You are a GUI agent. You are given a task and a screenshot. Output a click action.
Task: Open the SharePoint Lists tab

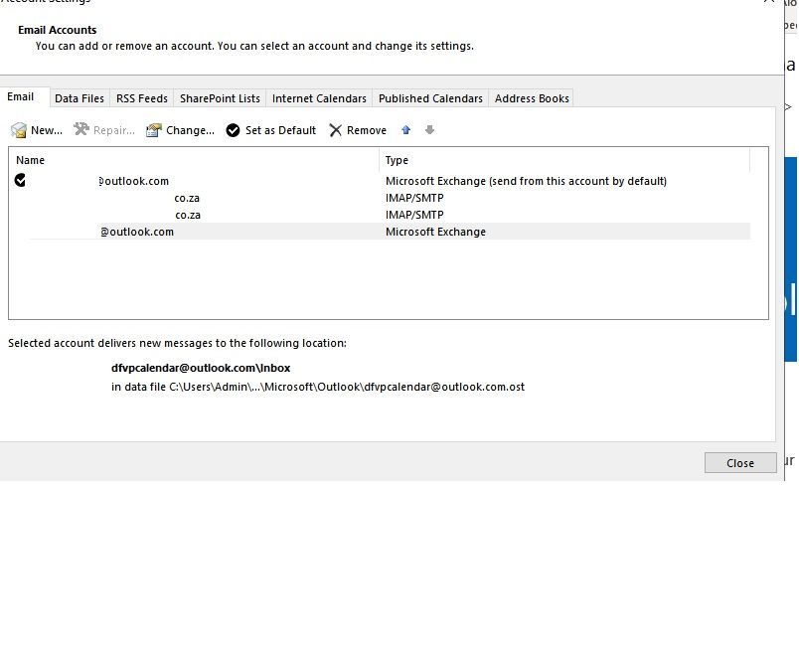(x=220, y=98)
